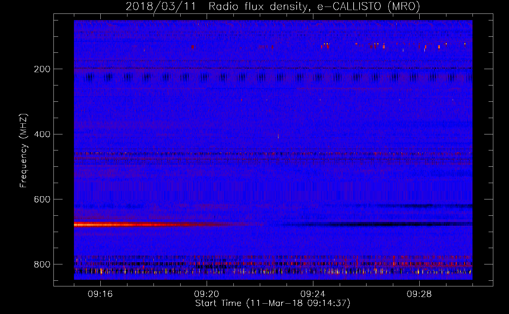Click the 09:28 time tick label

coord(419,294)
